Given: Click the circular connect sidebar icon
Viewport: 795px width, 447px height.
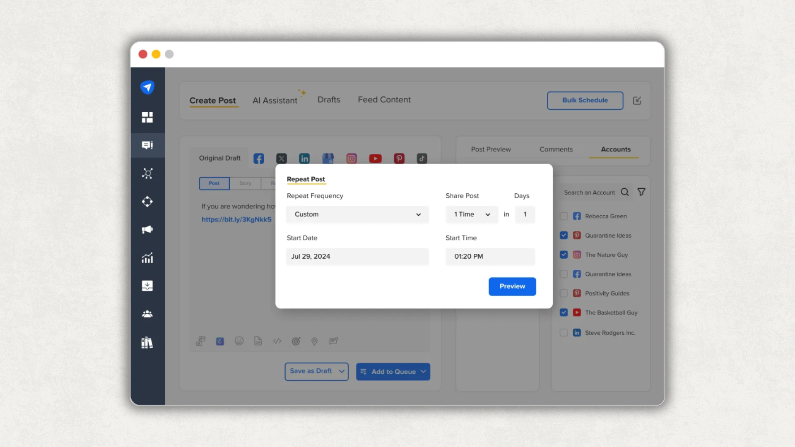Looking at the screenshot, I should click(x=147, y=202).
